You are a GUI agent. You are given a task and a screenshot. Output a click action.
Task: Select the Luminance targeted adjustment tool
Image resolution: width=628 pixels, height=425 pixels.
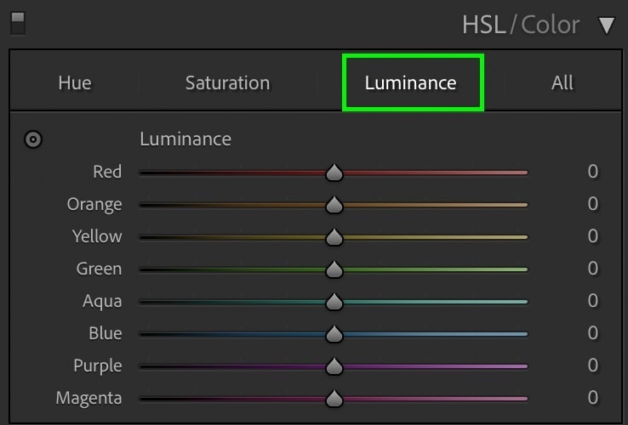tap(33, 139)
